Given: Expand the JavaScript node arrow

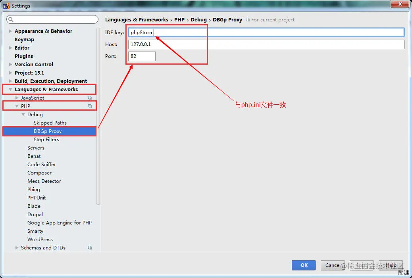Looking at the screenshot, I should point(17,98).
